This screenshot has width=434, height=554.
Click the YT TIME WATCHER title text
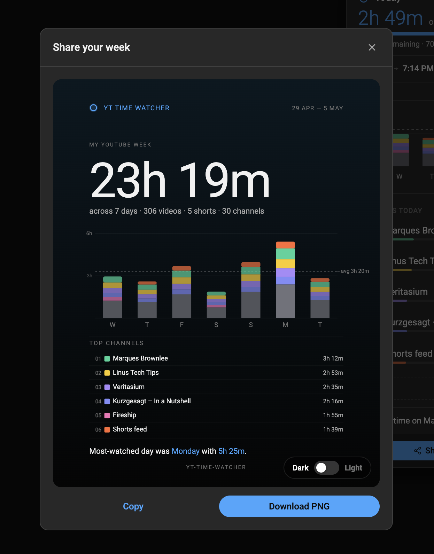[x=137, y=108]
